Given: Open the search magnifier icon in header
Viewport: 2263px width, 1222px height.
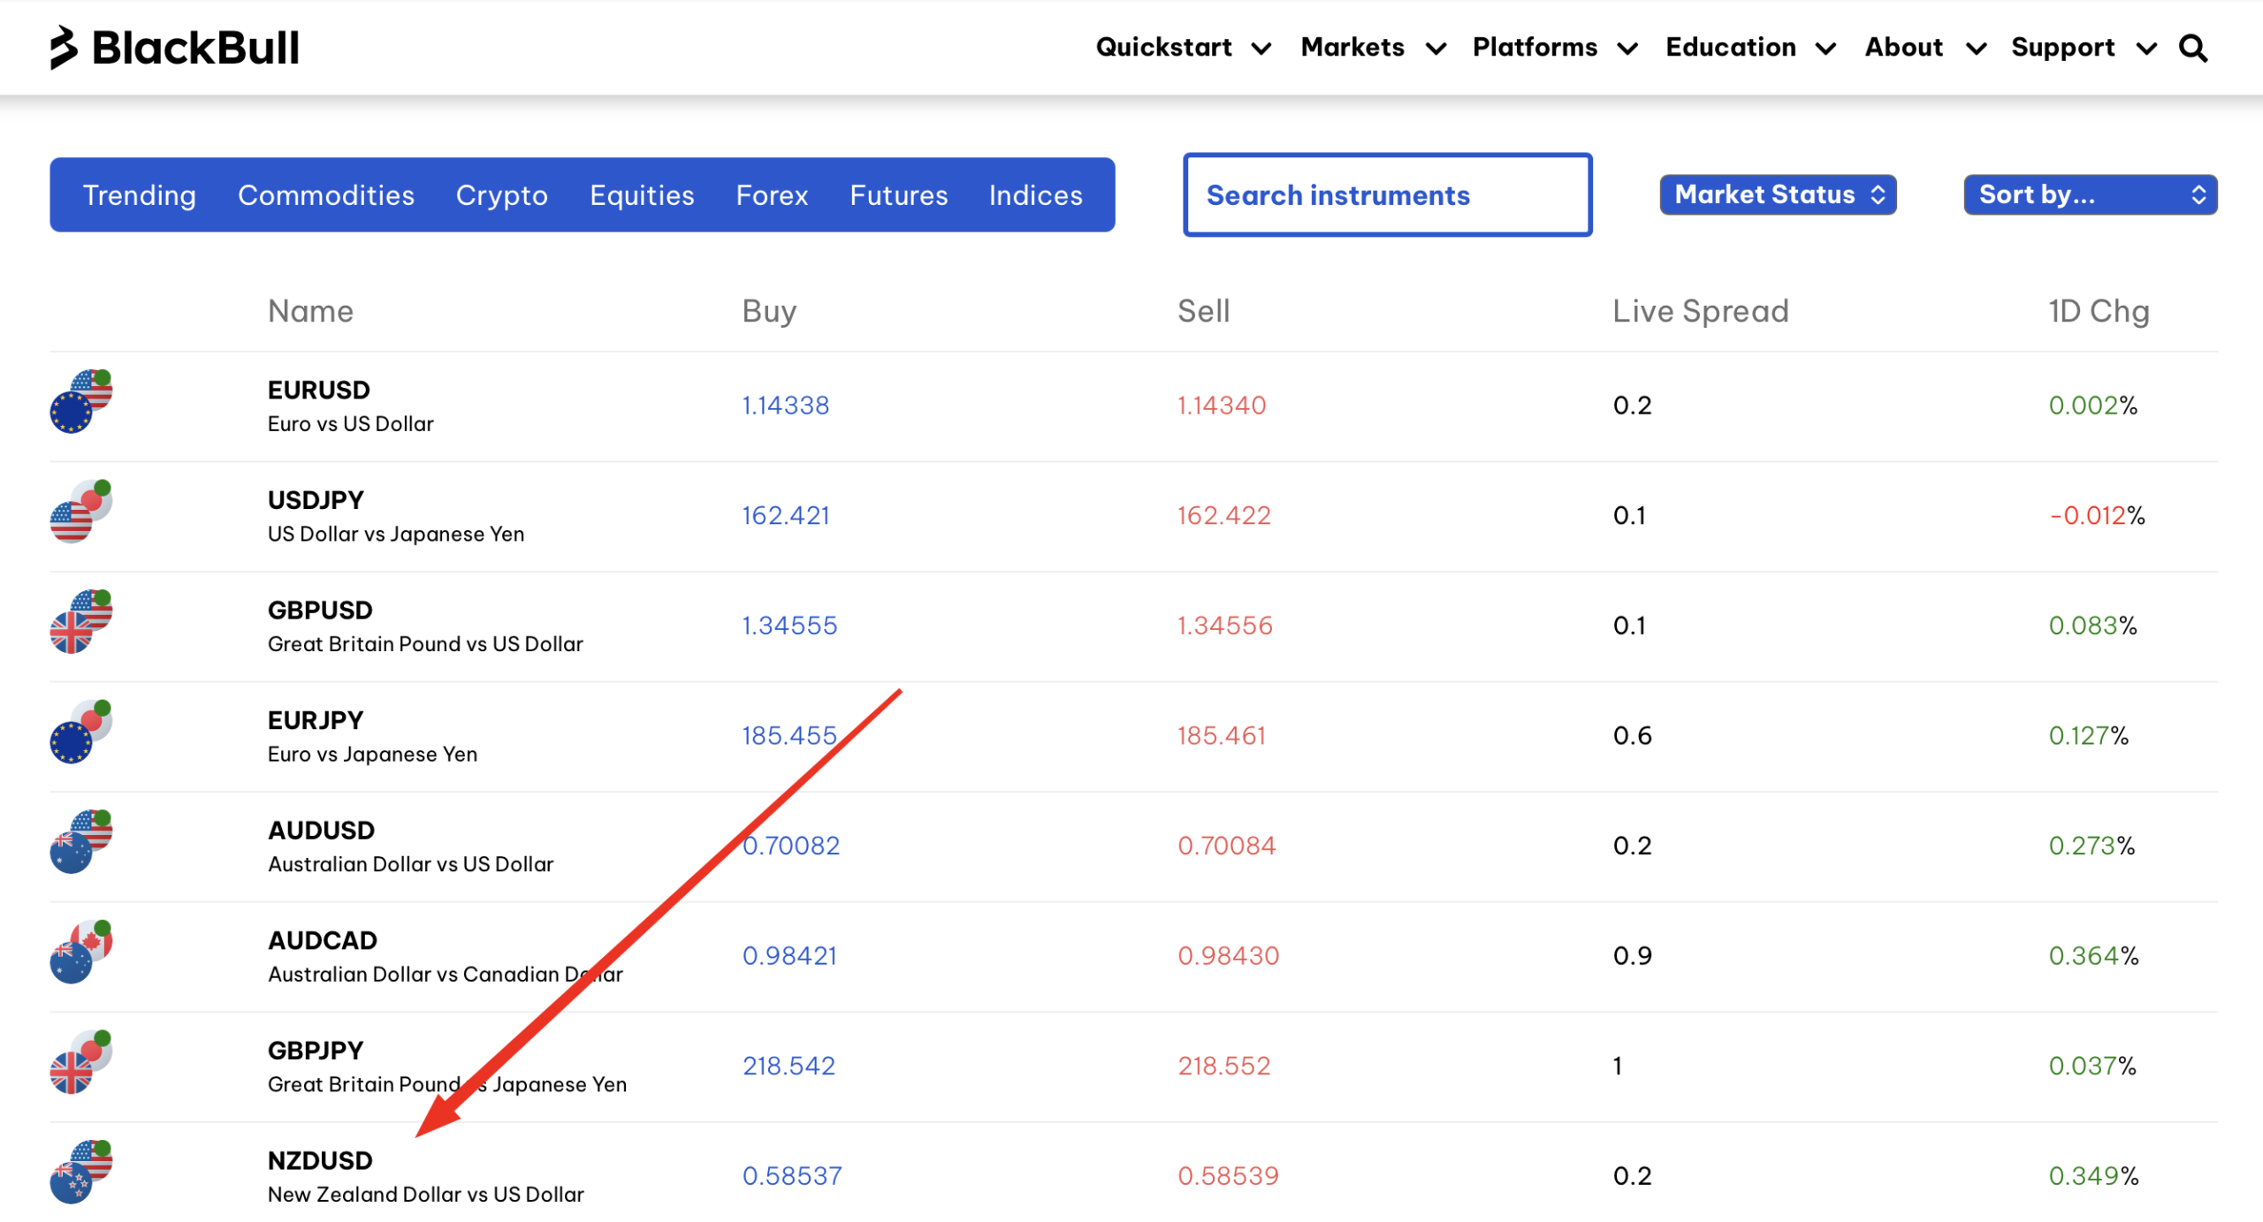Looking at the screenshot, I should click(x=2193, y=48).
